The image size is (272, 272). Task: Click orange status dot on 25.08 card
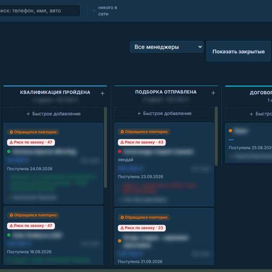point(230,131)
